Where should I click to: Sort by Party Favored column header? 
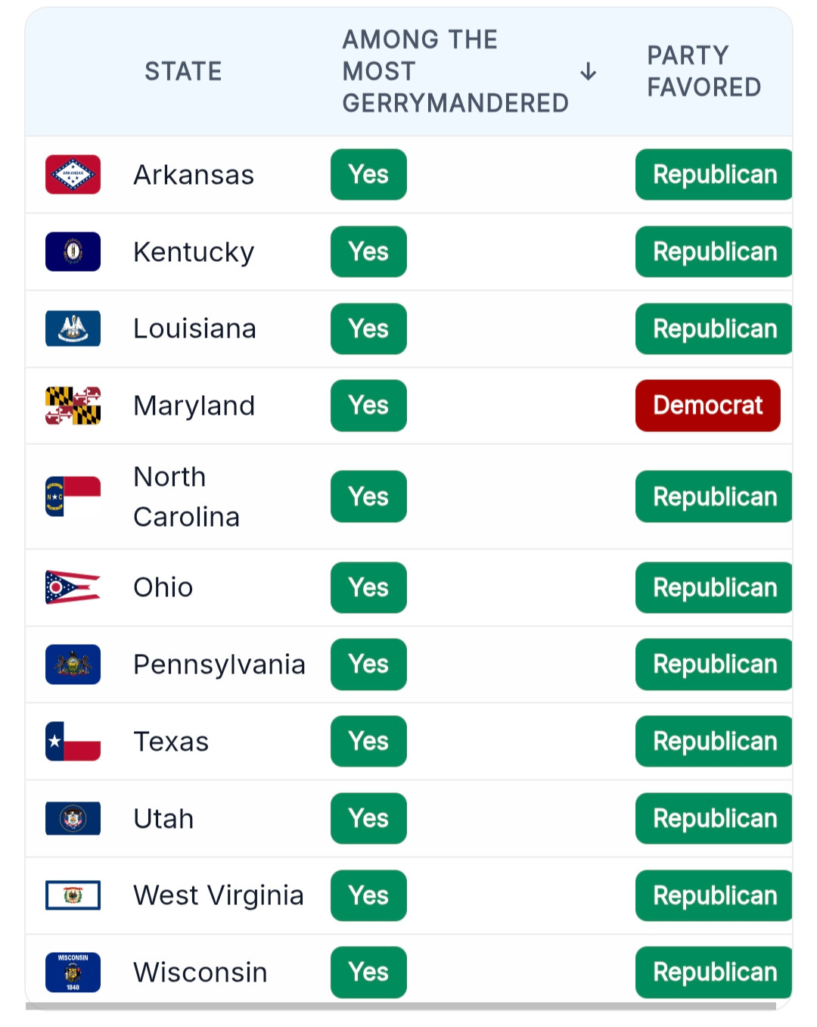pyautogui.click(x=704, y=71)
